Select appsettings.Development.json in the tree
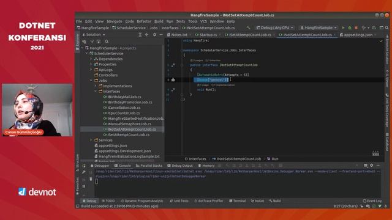Screen dimensions: 392x220 click(x=123, y=151)
